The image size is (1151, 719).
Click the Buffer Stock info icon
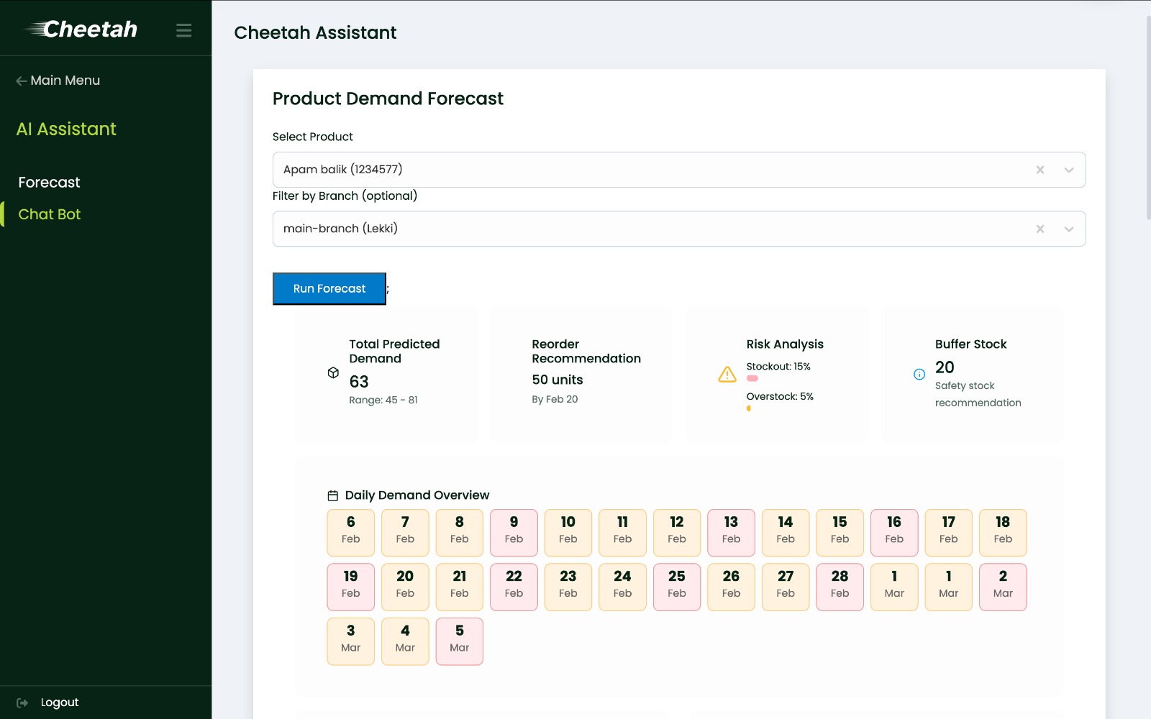(x=919, y=374)
